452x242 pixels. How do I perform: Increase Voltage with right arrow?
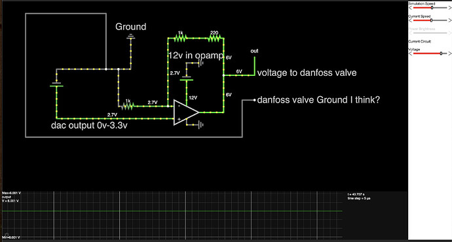point(449,54)
